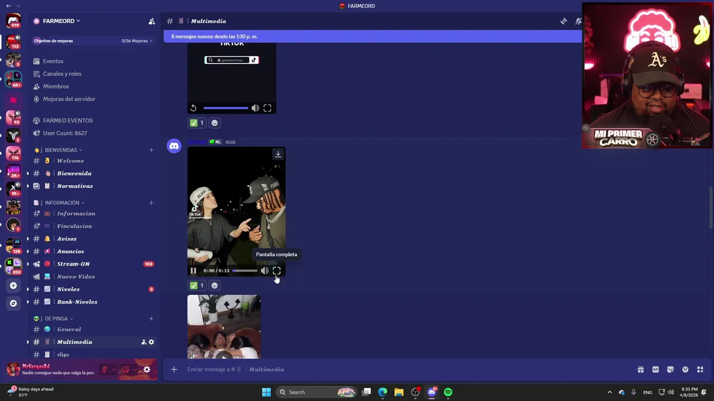The image size is (714, 401).
Task: Unmute microphone in the user panel
Action: coord(104,369)
